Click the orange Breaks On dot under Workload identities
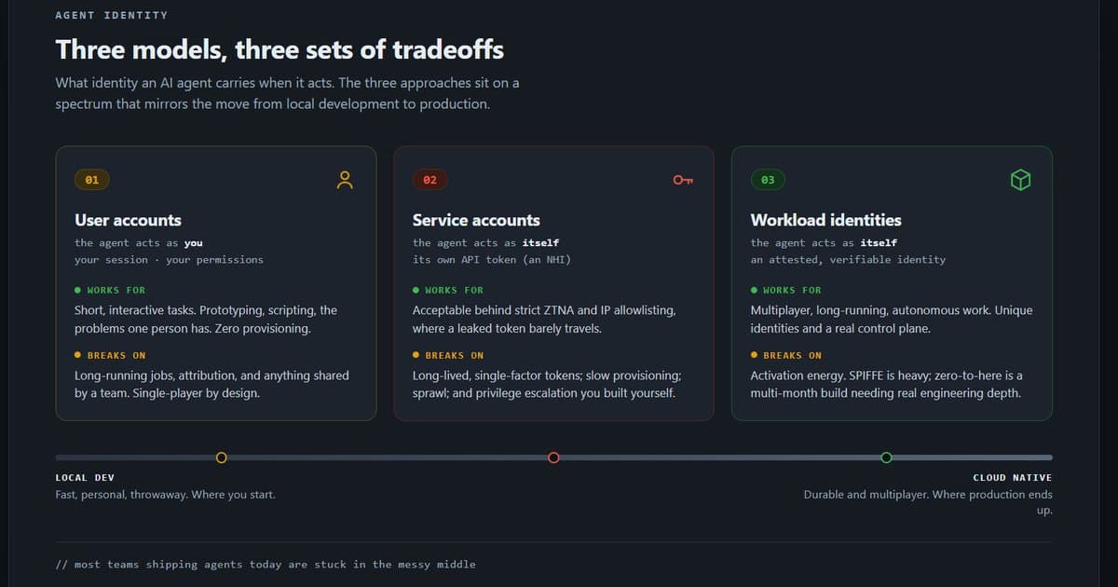1118x587 pixels. tap(754, 355)
